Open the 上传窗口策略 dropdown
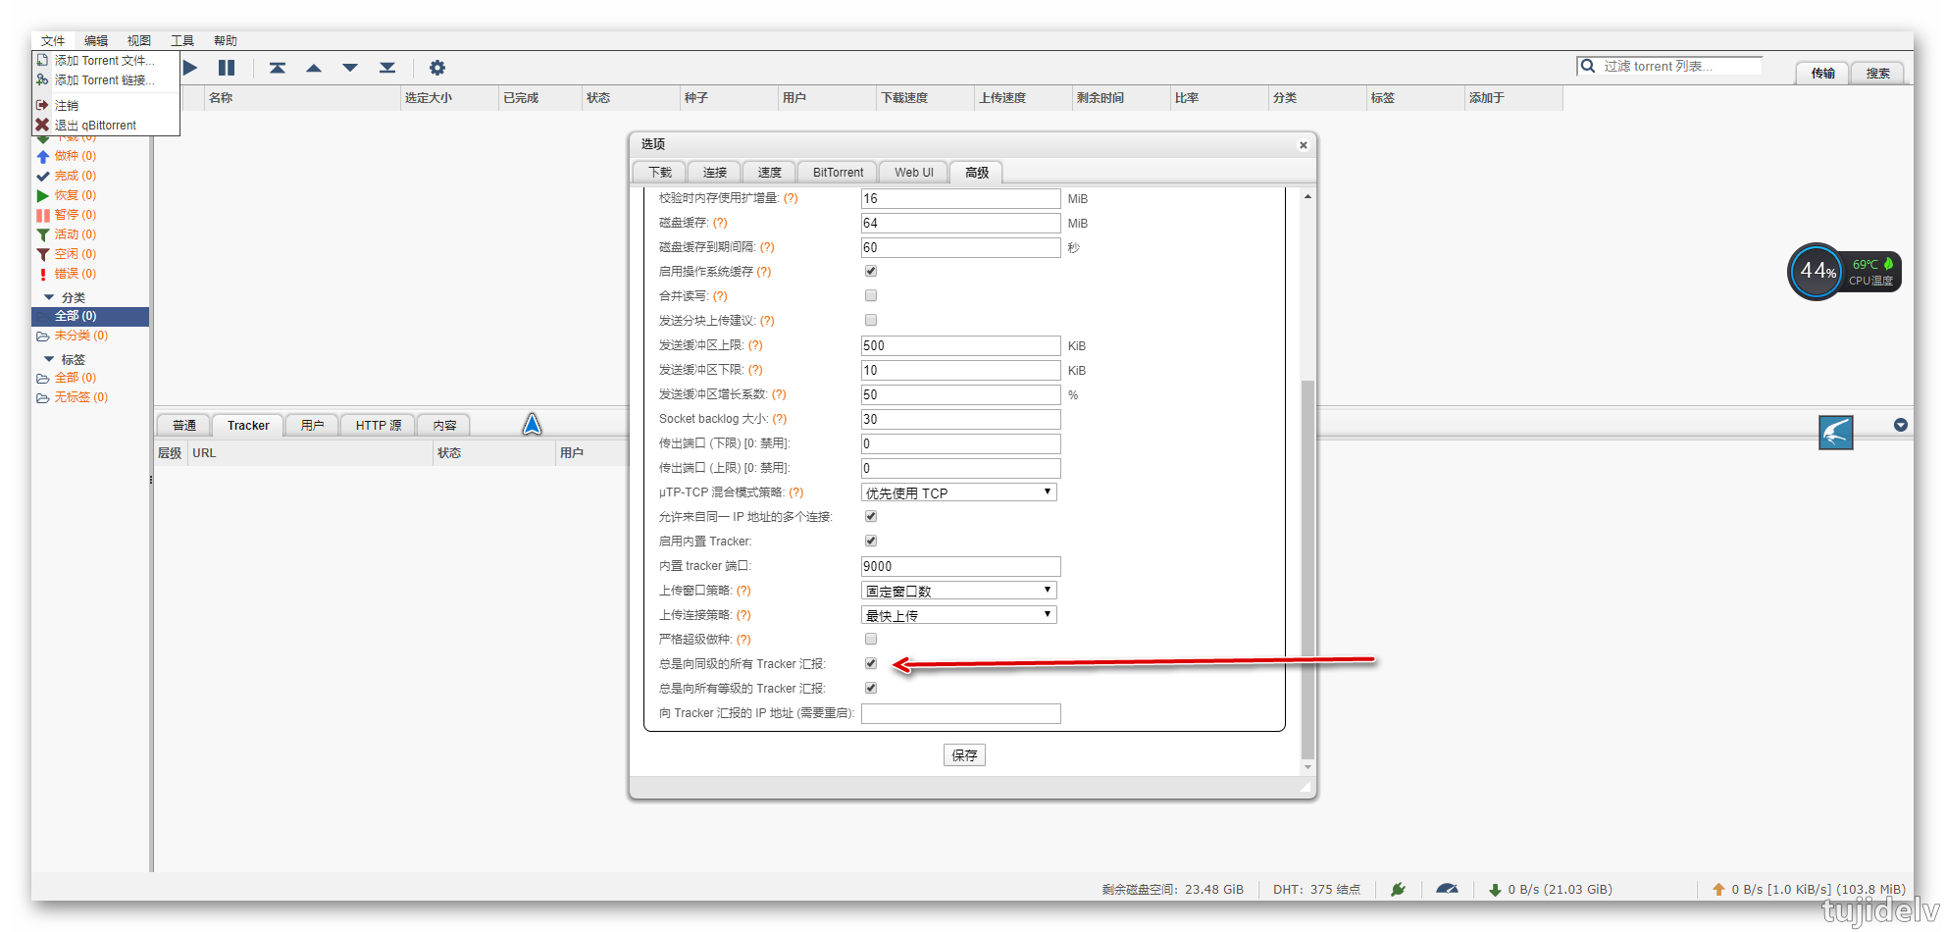This screenshot has width=1945, height=932. tap(958, 591)
